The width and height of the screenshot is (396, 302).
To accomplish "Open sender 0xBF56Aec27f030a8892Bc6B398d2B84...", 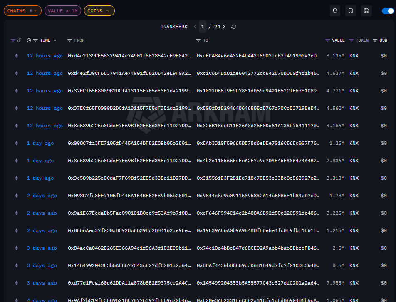I will 129,230.
